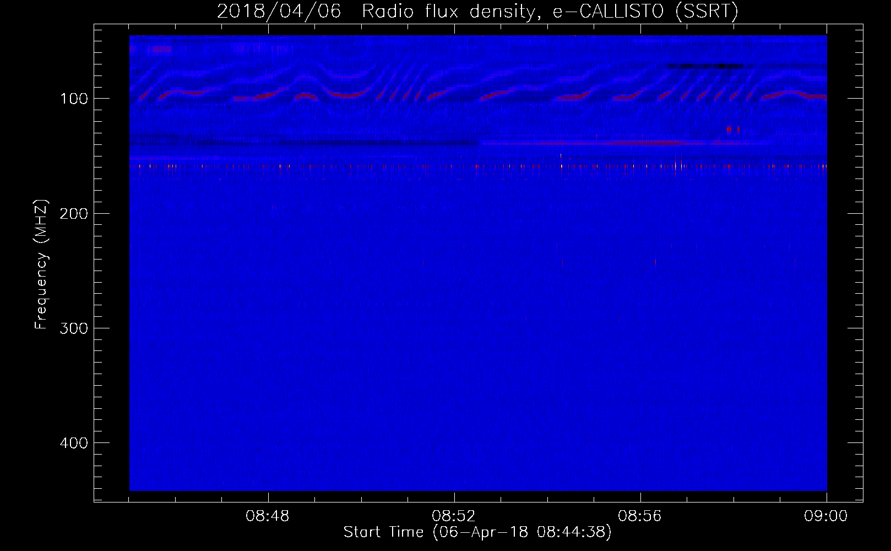Select the 400 frequency tick label
891x551 pixels.
pyautogui.click(x=74, y=442)
